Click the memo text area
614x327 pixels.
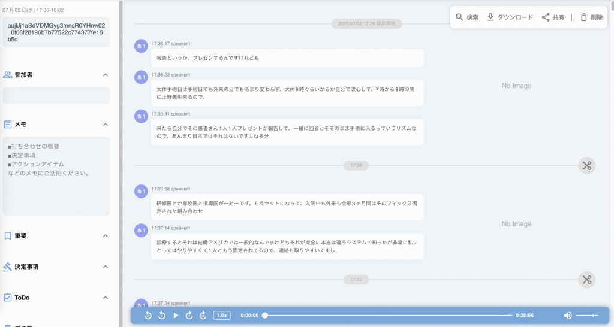[56, 175]
